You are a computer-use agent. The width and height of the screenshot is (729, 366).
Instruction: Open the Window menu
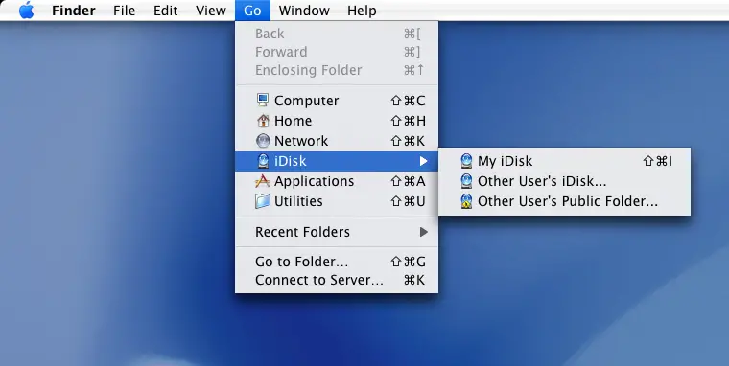304,11
